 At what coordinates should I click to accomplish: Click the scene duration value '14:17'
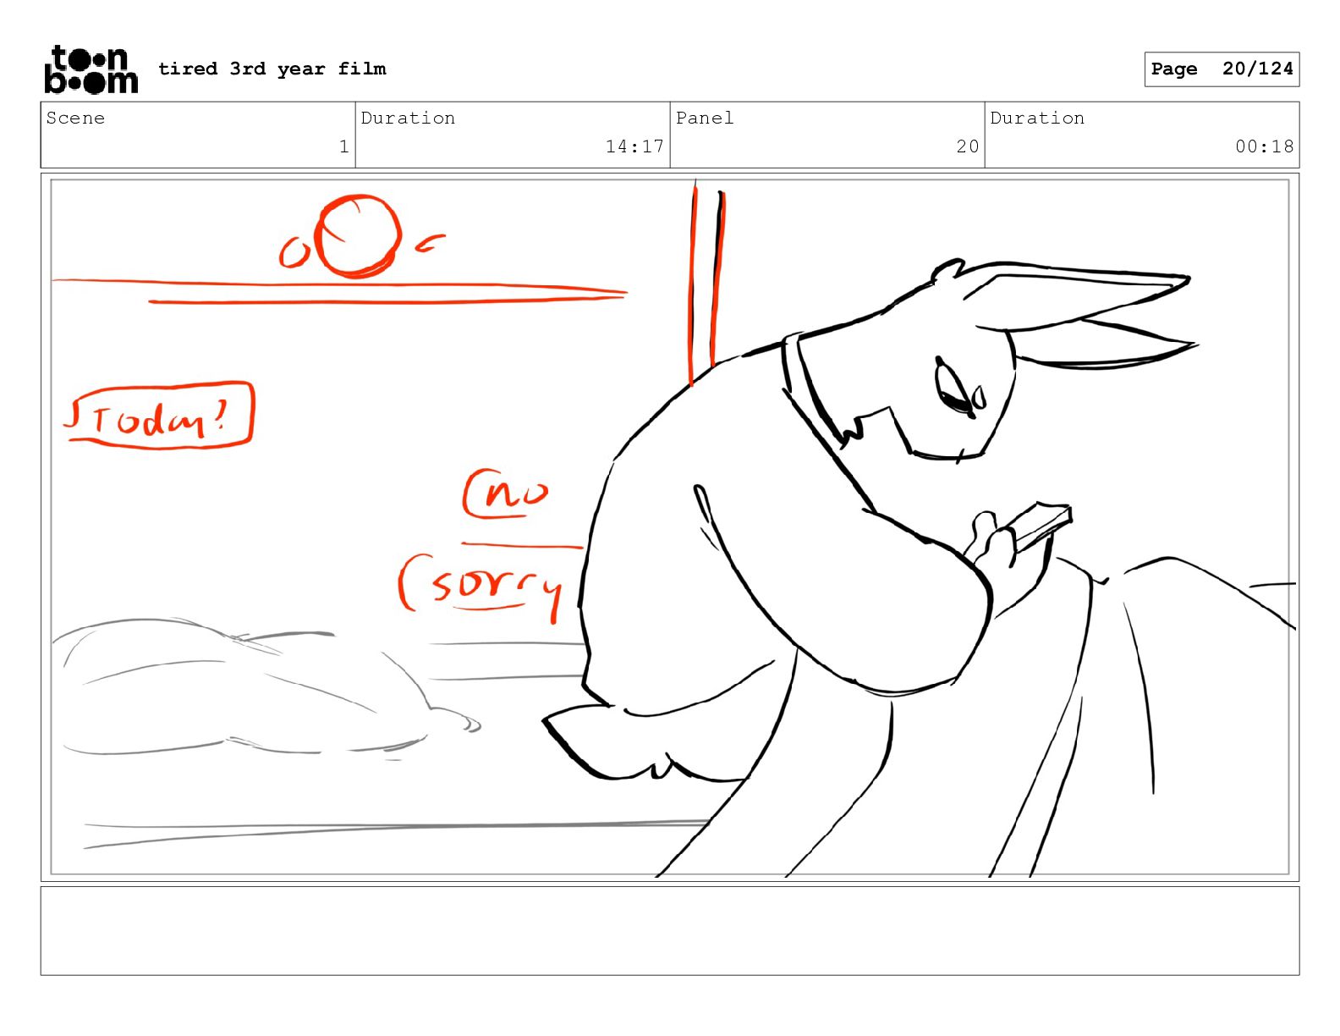click(x=634, y=146)
